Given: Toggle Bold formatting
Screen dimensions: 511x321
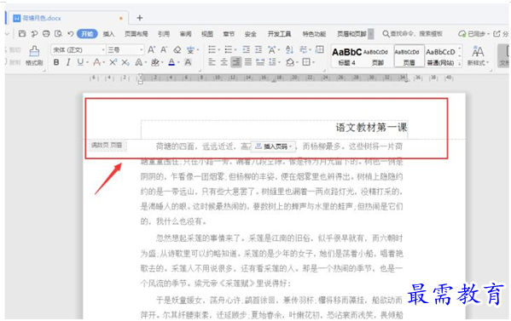Looking at the screenshot, I should [56, 62].
